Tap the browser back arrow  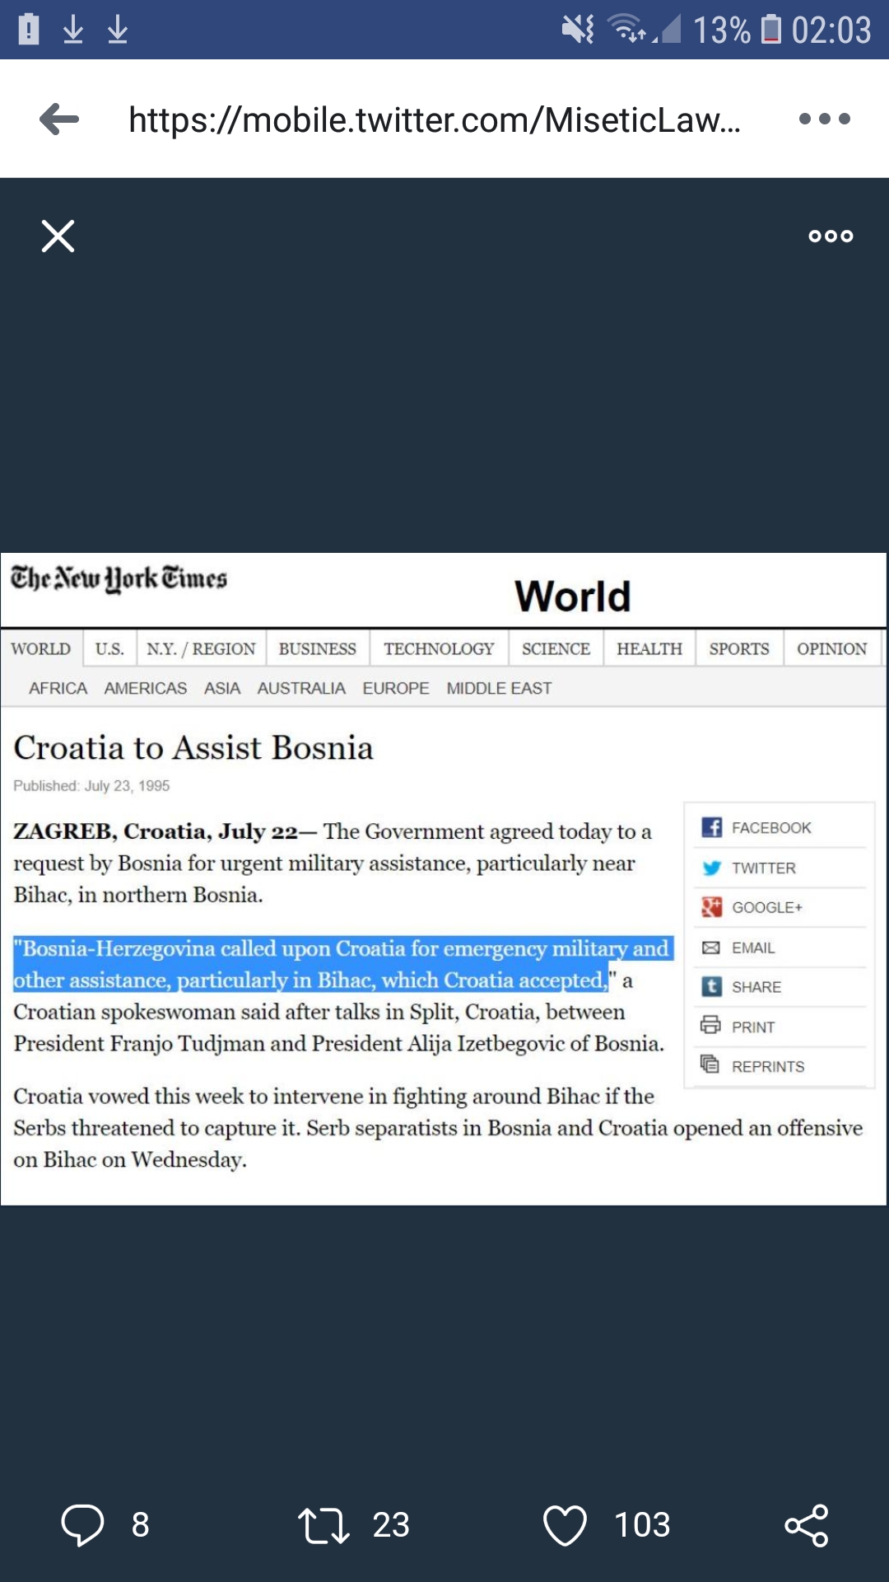coord(59,119)
